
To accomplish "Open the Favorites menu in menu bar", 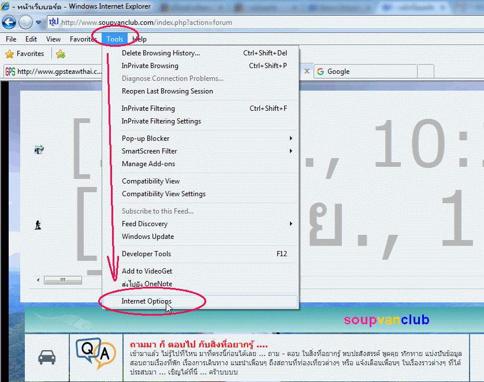I will 83,39.
